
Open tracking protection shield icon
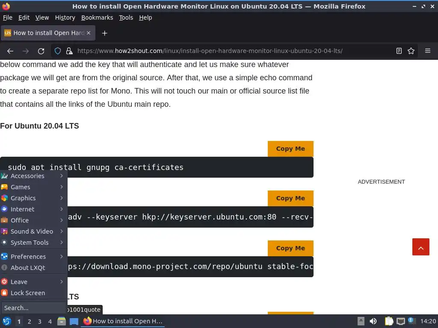click(x=58, y=51)
